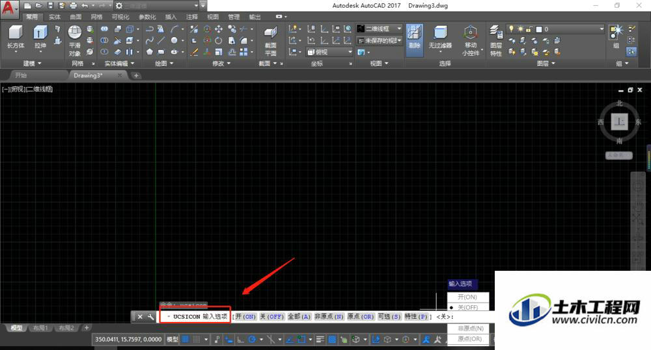
Task: Switch to the 开始 document tab
Action: (21, 75)
